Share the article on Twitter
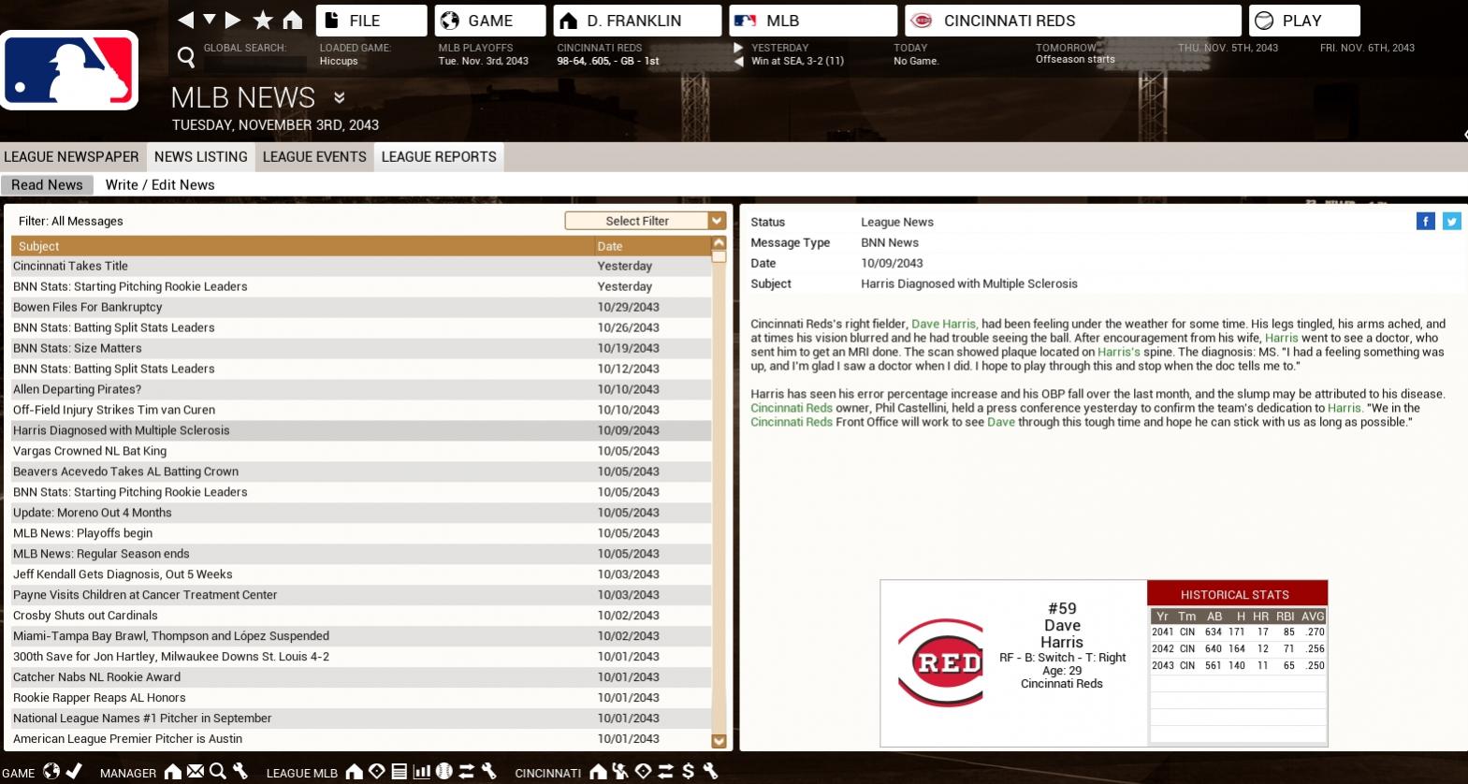The image size is (1468, 784). point(1451,221)
